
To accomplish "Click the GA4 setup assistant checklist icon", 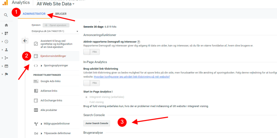I will [36, 44].
